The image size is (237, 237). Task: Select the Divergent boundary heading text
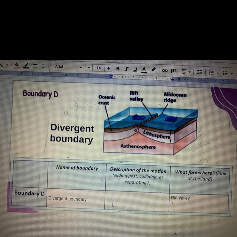[x=72, y=133]
